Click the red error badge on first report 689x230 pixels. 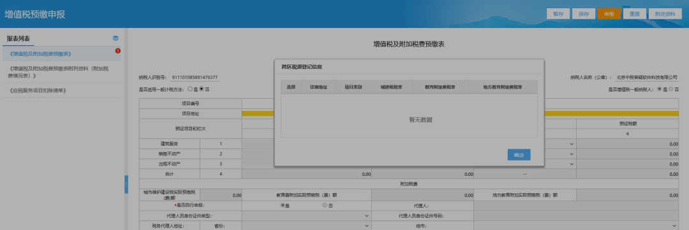click(x=118, y=51)
